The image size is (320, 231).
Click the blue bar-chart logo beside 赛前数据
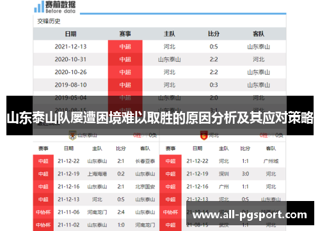(39, 6)
